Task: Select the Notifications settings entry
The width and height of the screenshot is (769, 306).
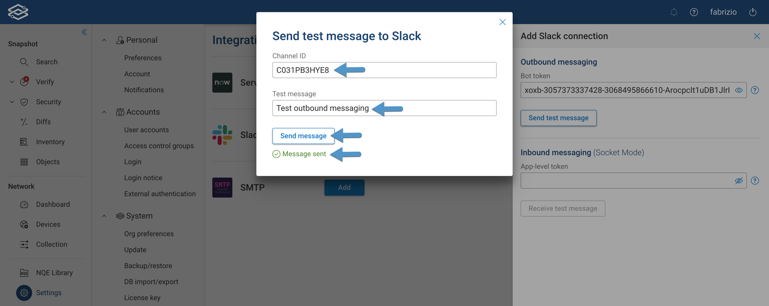Action: (144, 90)
